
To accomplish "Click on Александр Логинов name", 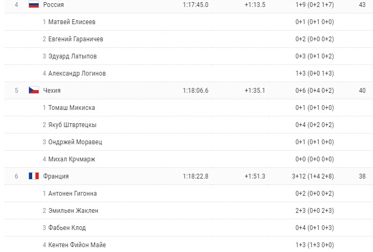I will (77, 73).
